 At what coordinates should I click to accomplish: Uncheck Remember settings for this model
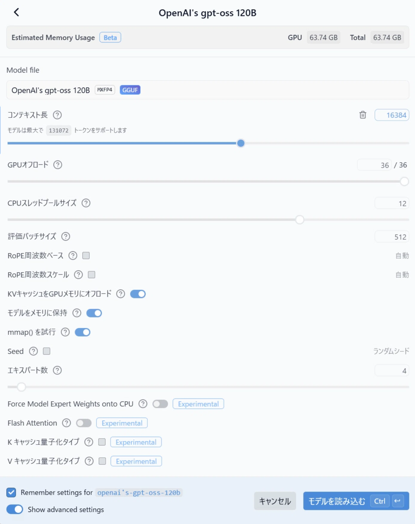tap(11, 492)
